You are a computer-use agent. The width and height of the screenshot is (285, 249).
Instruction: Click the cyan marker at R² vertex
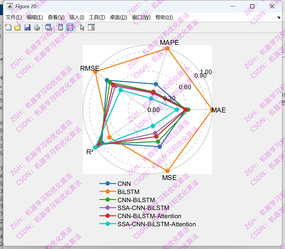[x=95, y=147]
